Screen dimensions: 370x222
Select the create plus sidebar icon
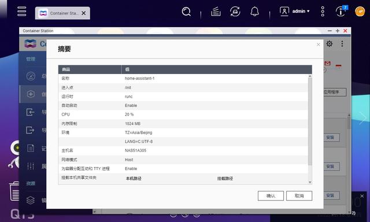click(x=31, y=94)
